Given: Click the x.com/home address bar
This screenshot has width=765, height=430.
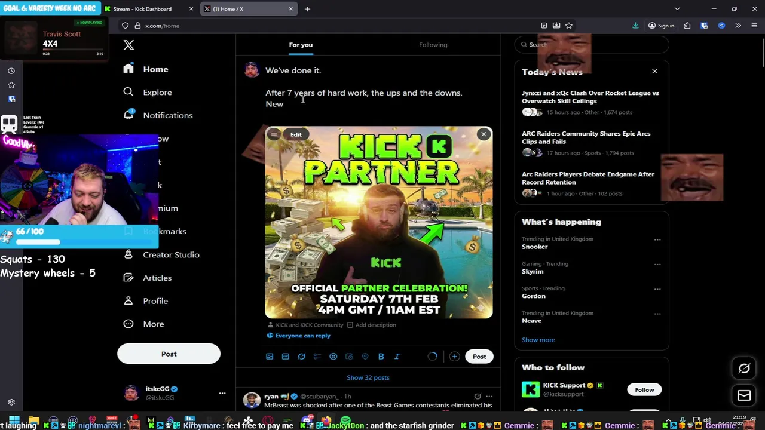Looking at the screenshot, I should pyautogui.click(x=335, y=26).
